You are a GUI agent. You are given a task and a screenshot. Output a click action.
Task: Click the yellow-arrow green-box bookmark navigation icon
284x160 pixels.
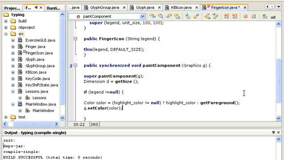[207, 16]
